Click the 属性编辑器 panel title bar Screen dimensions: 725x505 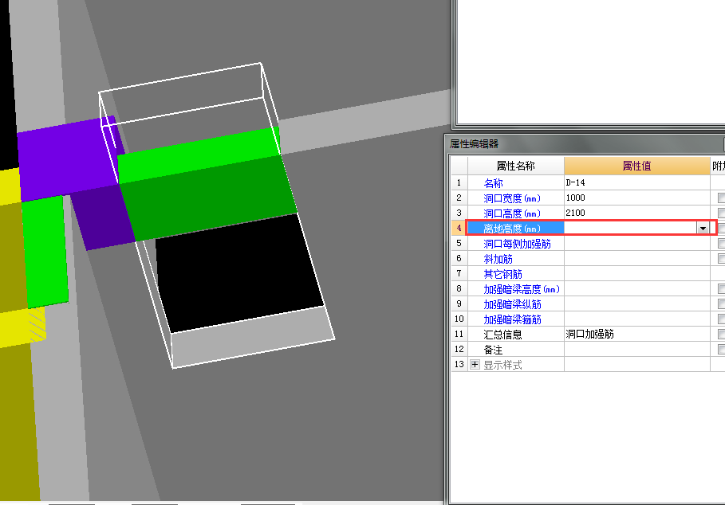[x=585, y=143]
